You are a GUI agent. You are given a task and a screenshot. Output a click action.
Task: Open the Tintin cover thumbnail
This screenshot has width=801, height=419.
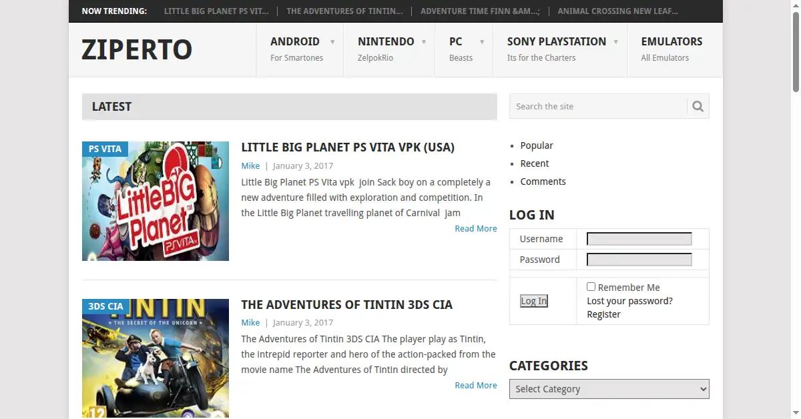pyautogui.click(x=156, y=358)
